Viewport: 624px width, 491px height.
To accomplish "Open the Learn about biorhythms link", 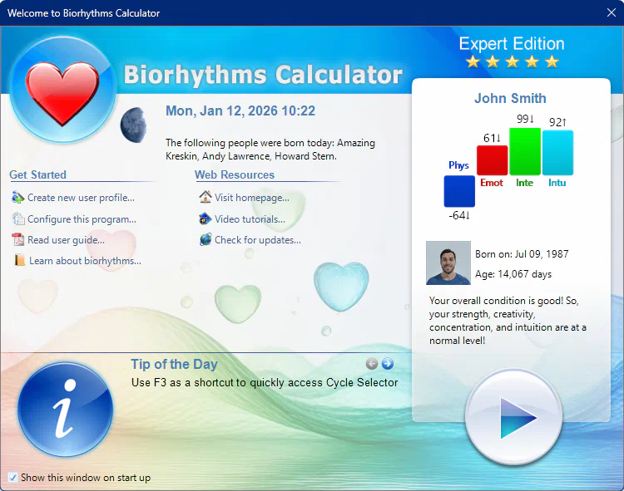I will point(85,261).
